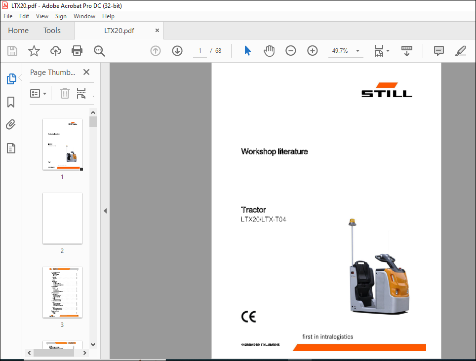Open the View menu
Image resolution: width=476 pixels, height=361 pixels.
(42, 16)
